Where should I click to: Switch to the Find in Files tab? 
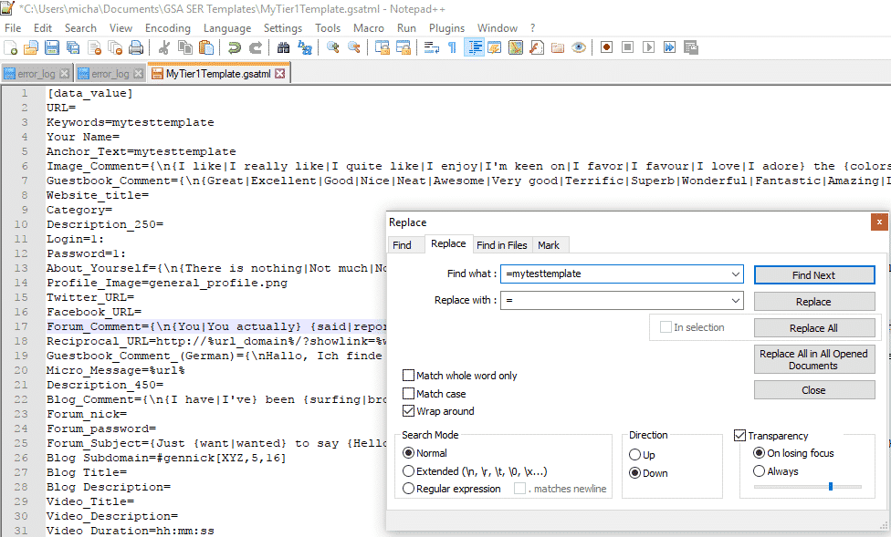(502, 244)
